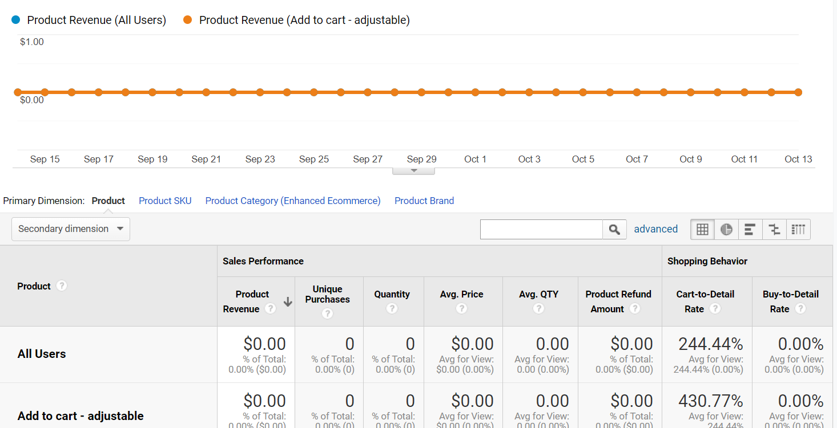This screenshot has width=837, height=428.
Task: Sort by Buy-to-Detail Rate header
Action: pyautogui.click(x=791, y=301)
